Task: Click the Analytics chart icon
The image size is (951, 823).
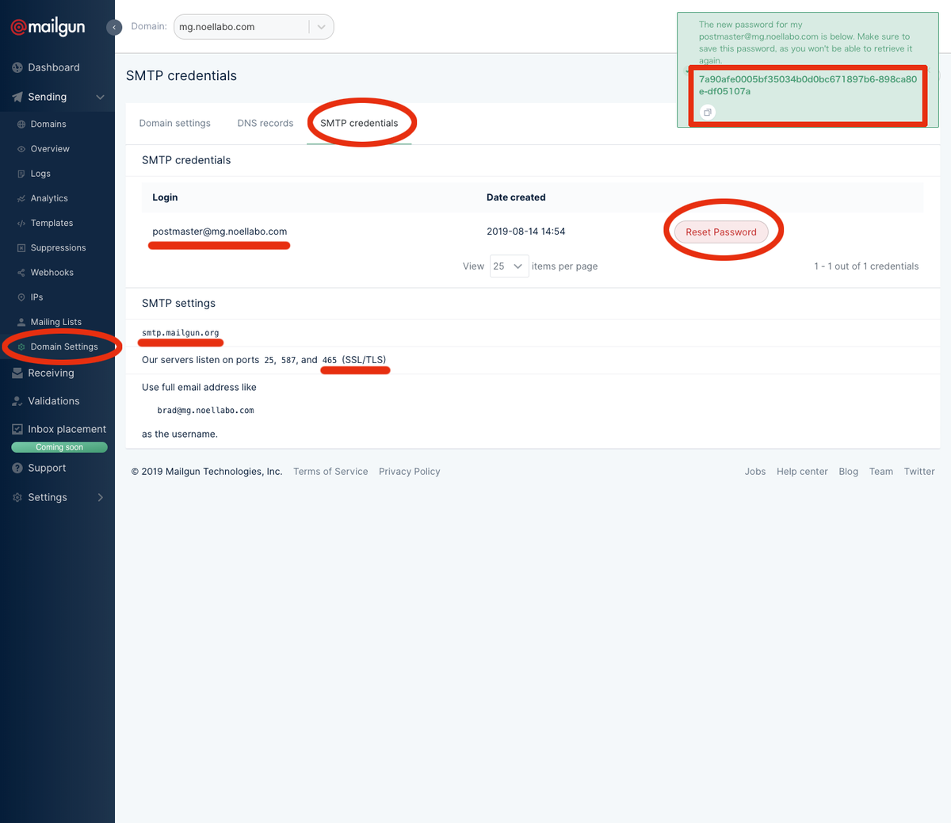Action: 21,198
